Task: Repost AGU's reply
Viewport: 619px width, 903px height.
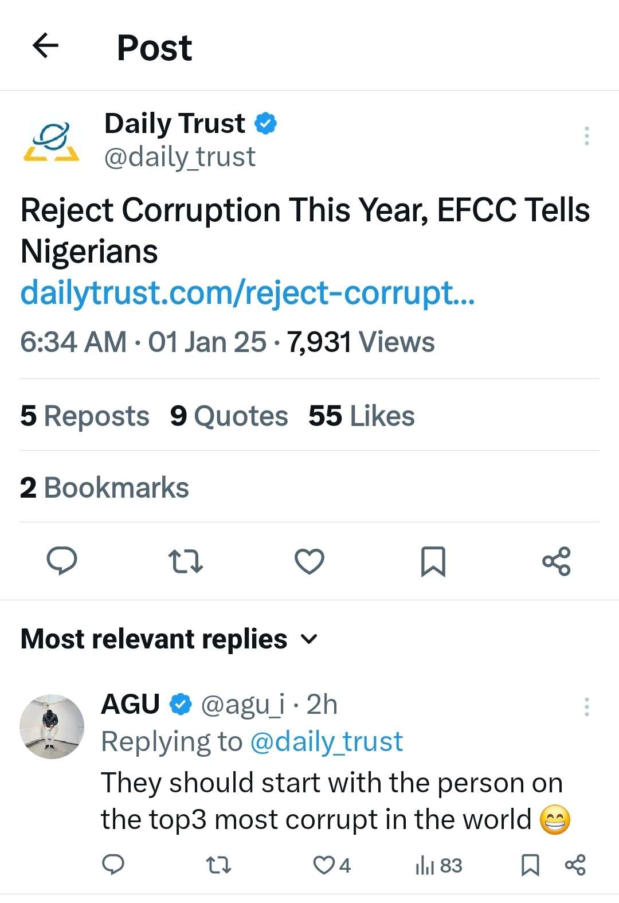Action: pyautogui.click(x=219, y=865)
